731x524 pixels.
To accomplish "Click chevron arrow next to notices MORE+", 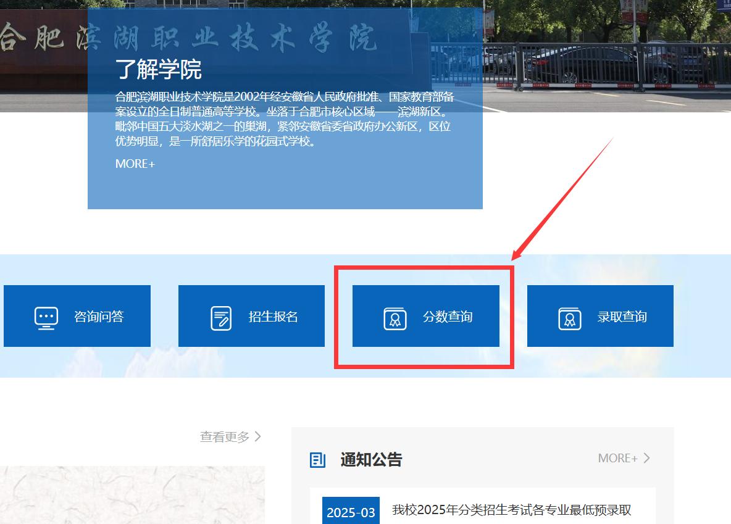I will click(646, 458).
